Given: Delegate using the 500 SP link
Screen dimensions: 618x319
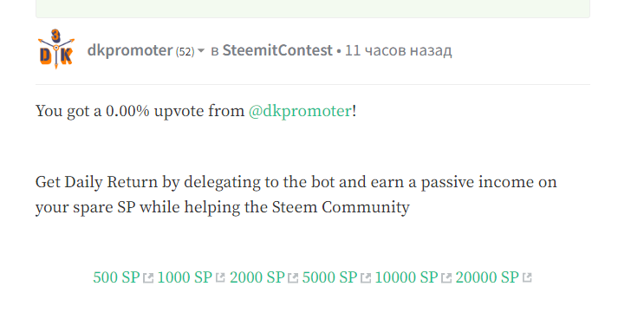Looking at the screenshot, I should pyautogui.click(x=116, y=277).
